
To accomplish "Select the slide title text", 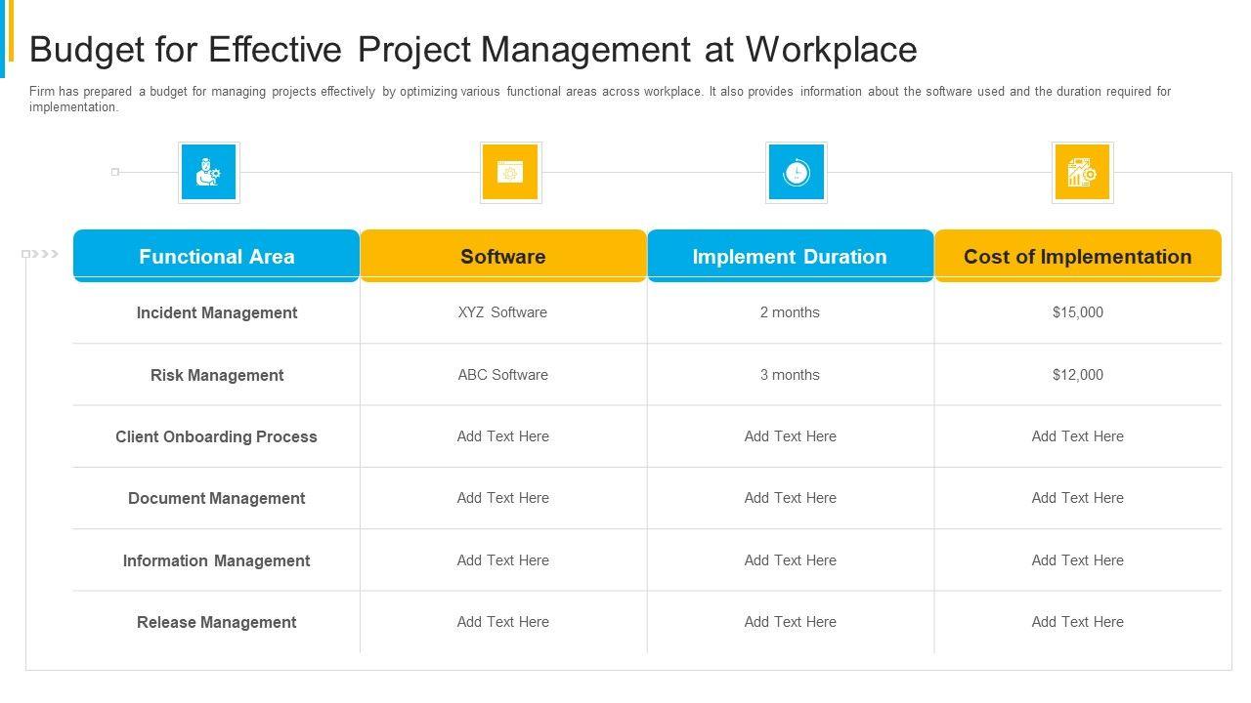I will pyautogui.click(x=473, y=49).
